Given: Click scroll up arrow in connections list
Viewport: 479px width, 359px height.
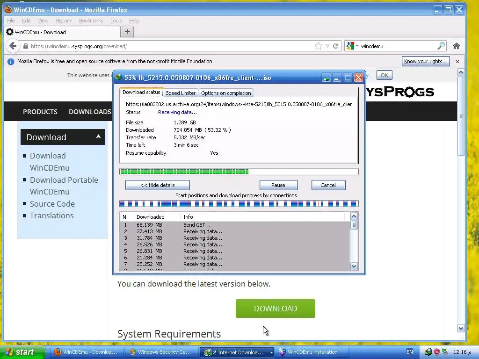Looking at the screenshot, I should point(354,216).
